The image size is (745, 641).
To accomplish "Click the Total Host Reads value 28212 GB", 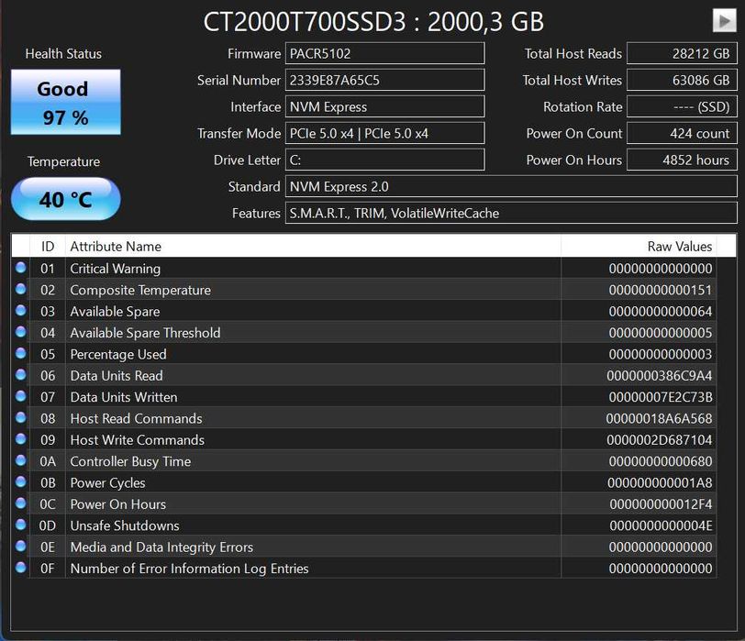I will [683, 53].
